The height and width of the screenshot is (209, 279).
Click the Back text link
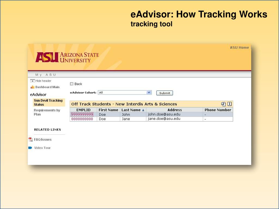tap(78, 84)
